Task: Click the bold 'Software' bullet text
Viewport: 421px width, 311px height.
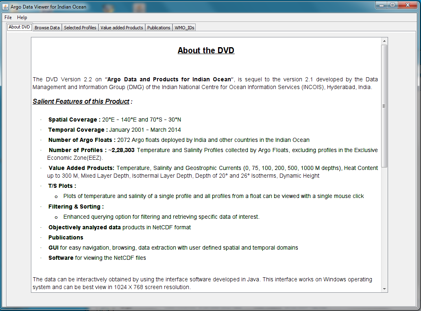Action: tap(61, 258)
